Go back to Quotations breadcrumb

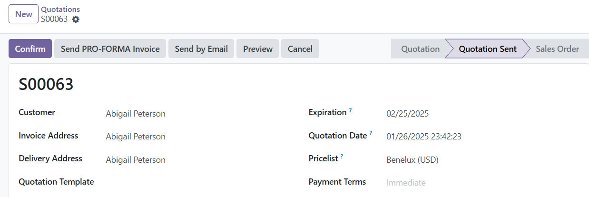point(60,10)
